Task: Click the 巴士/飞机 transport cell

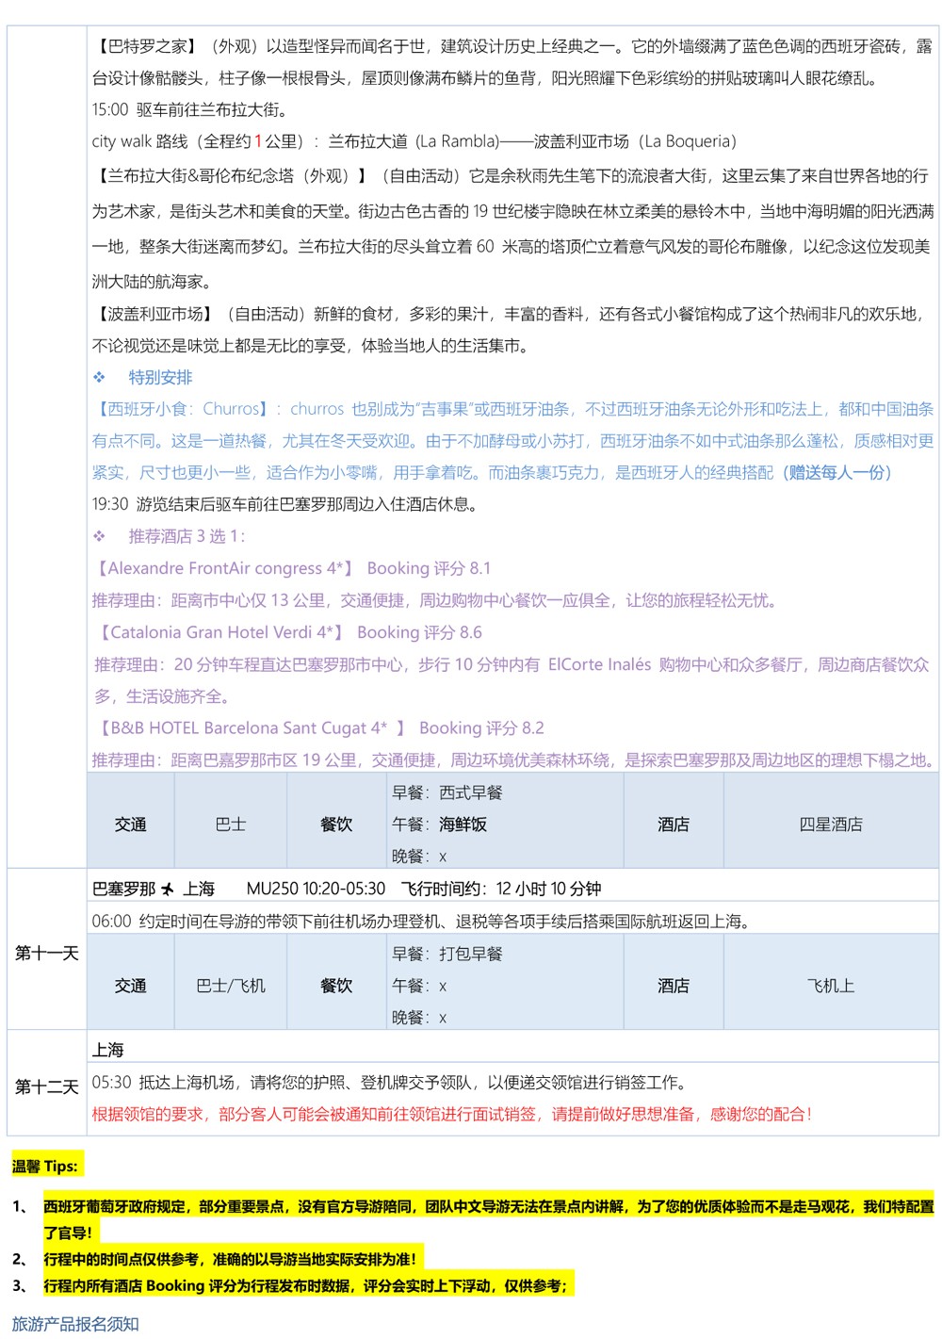Action: (231, 986)
